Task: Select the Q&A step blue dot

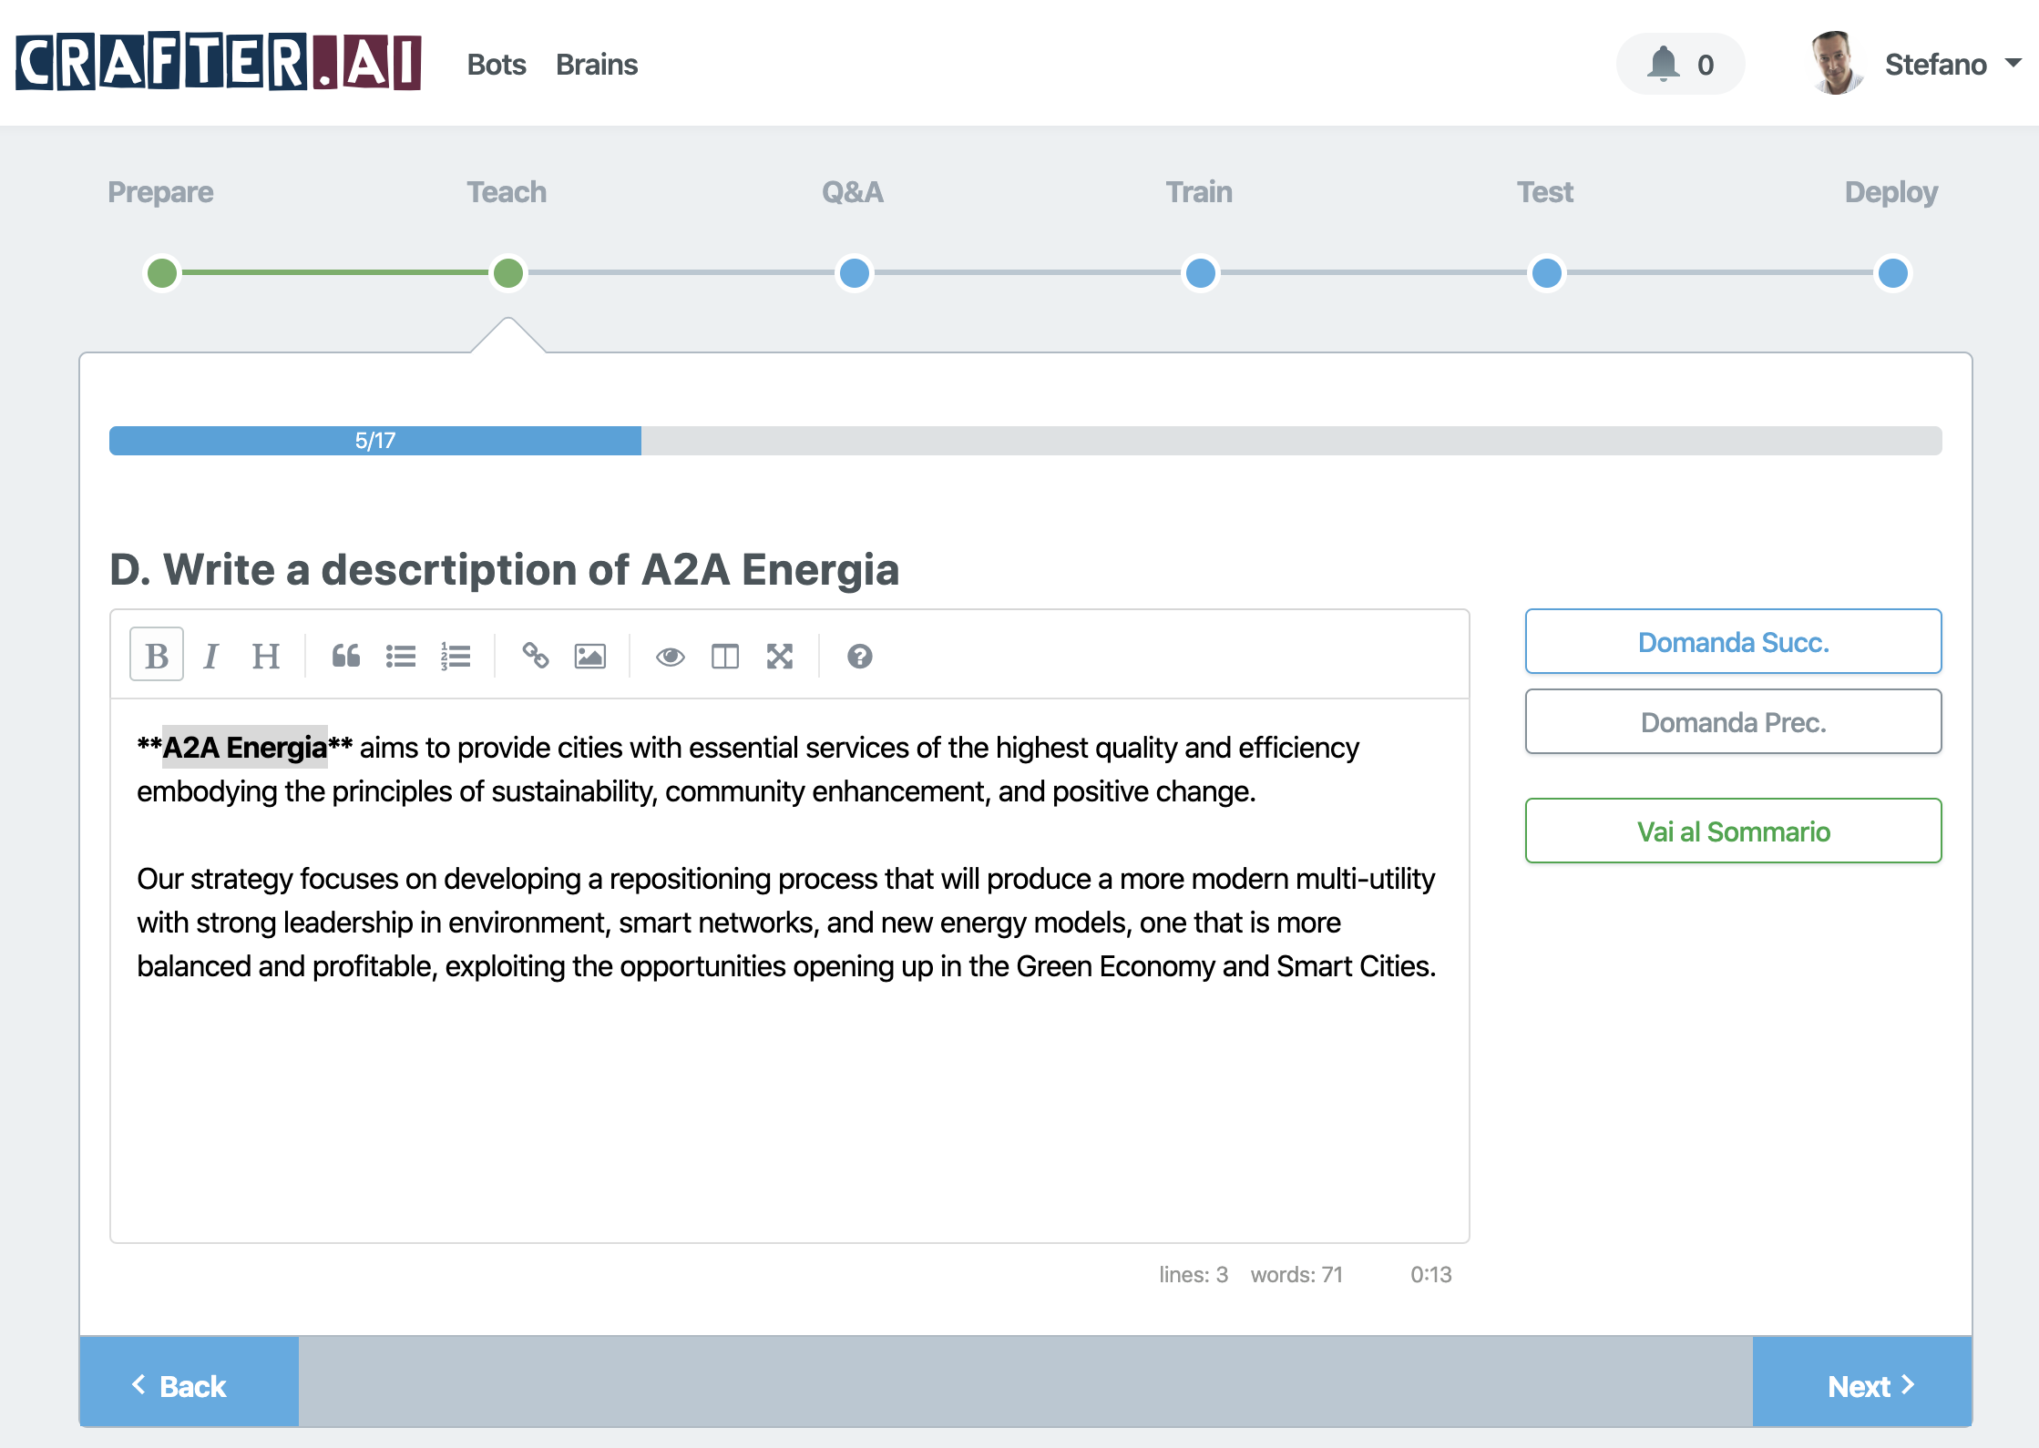Action: 855,272
